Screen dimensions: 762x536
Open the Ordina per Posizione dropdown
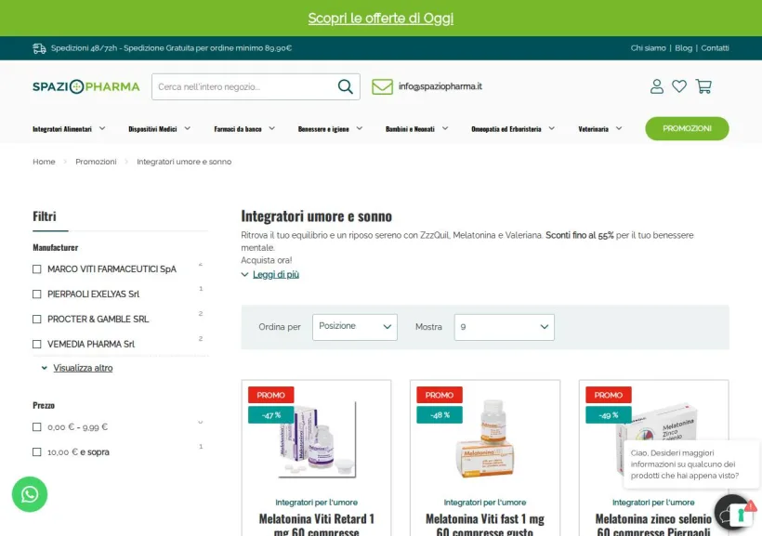click(x=355, y=327)
